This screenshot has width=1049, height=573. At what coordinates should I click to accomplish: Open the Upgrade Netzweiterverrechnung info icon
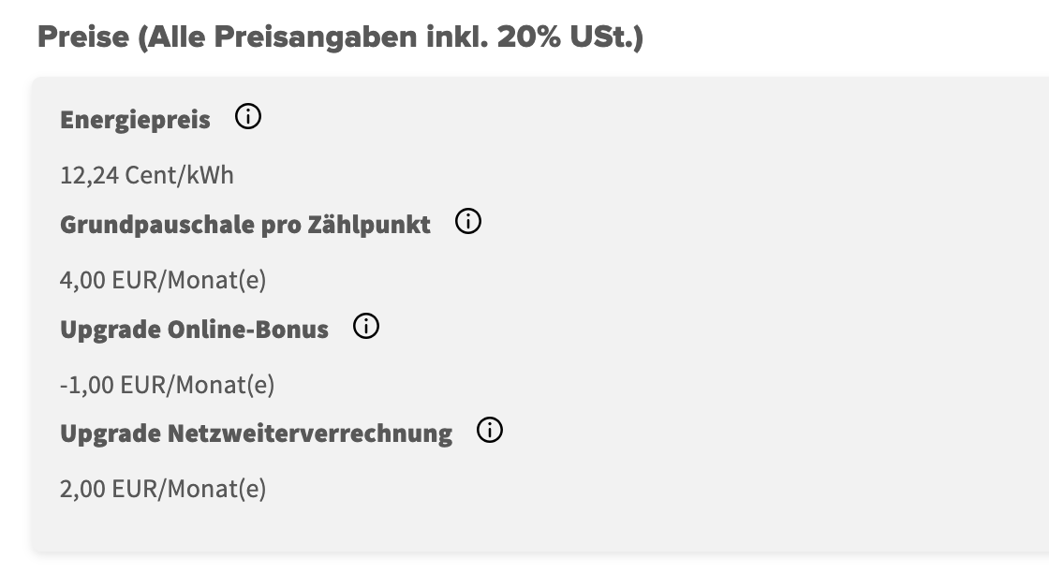(x=490, y=431)
